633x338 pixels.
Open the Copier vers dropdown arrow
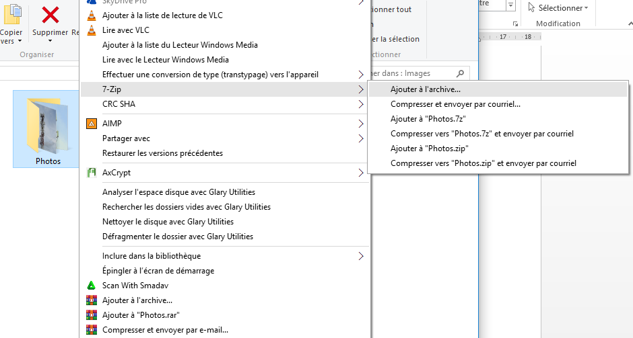20,41
